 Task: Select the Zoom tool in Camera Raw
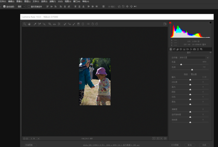point(25,24)
